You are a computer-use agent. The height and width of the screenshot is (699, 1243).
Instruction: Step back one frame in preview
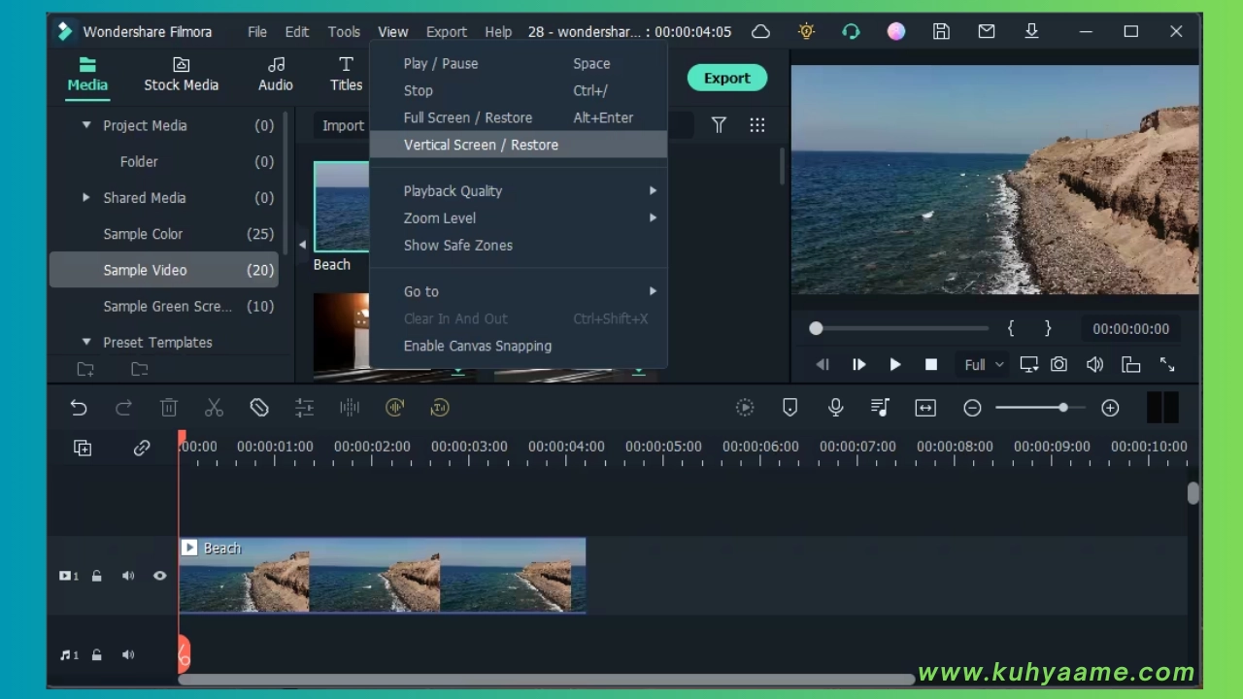click(823, 365)
